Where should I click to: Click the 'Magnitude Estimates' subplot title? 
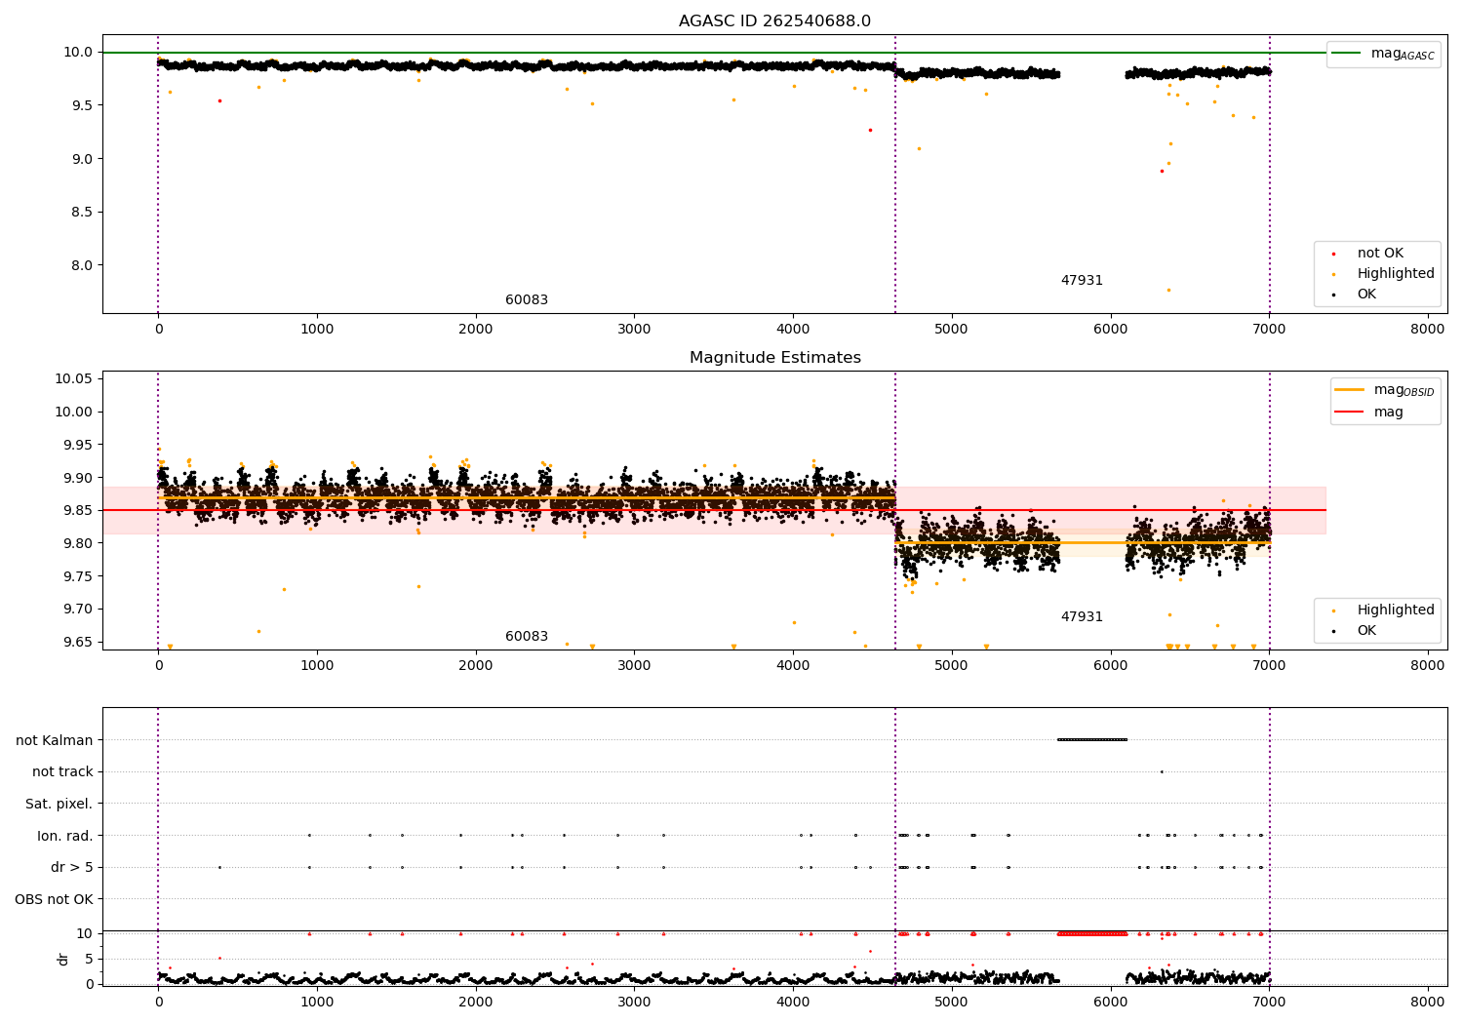tap(774, 358)
